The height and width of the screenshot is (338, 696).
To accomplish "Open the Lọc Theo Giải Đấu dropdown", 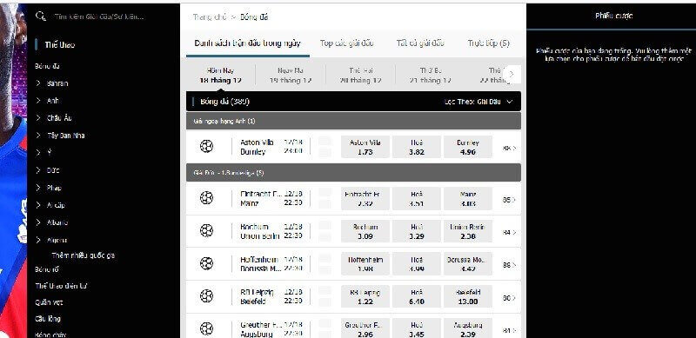I will click(478, 102).
